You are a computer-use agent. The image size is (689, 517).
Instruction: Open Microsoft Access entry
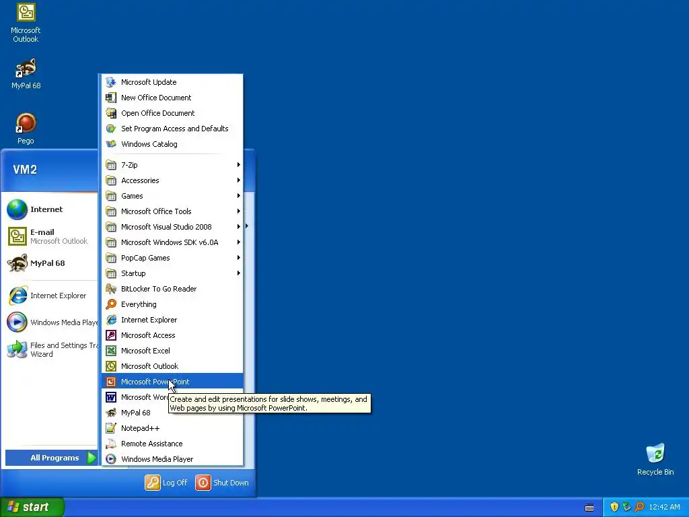click(172, 335)
